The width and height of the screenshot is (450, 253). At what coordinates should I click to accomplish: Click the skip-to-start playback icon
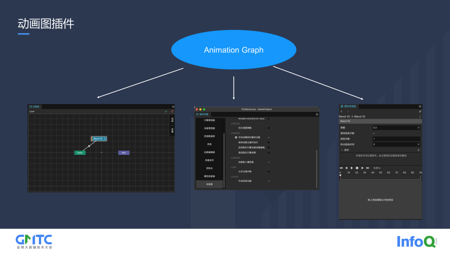point(341,168)
